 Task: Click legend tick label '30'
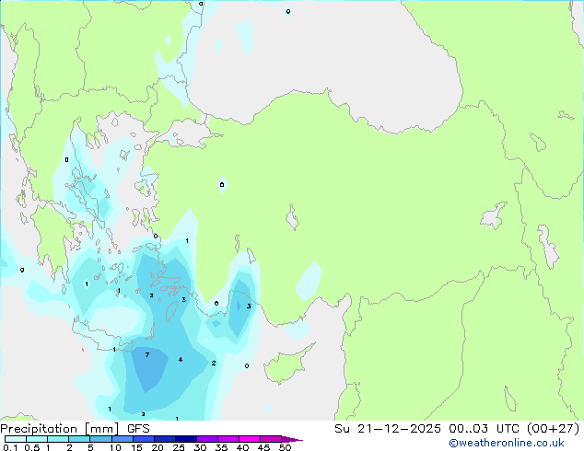click(x=200, y=447)
